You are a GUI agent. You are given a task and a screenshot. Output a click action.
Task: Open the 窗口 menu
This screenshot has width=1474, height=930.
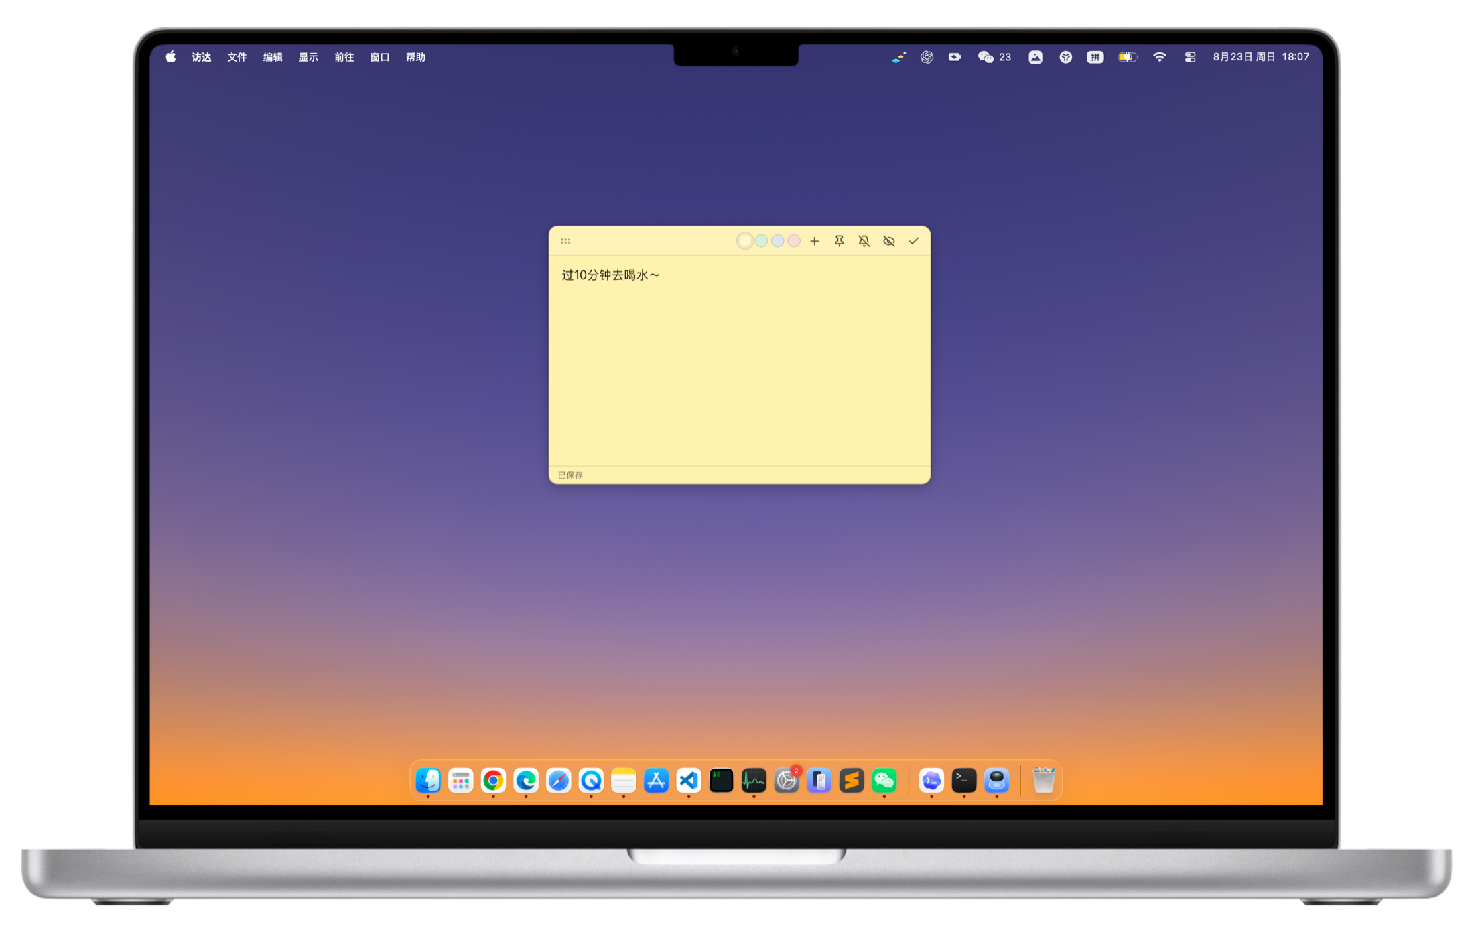pyautogui.click(x=380, y=57)
